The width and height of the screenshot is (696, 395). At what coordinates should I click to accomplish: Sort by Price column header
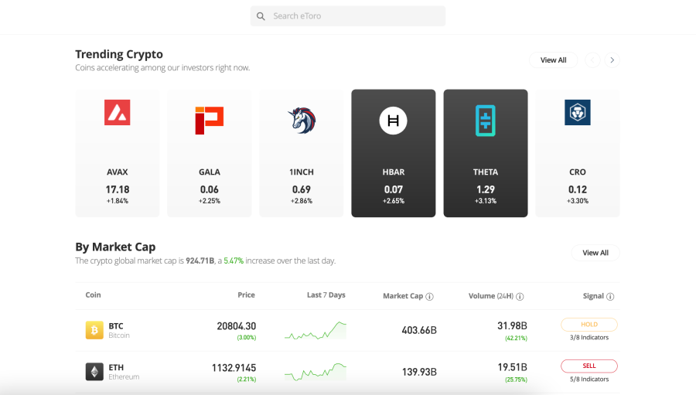(246, 295)
